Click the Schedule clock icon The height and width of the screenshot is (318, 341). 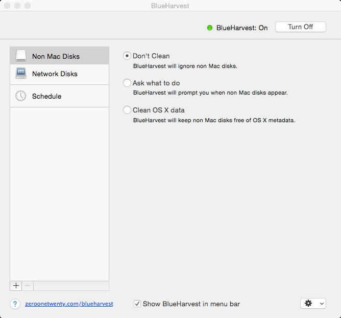(21, 96)
